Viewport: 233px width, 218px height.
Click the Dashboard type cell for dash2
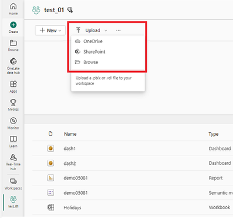[220, 163]
